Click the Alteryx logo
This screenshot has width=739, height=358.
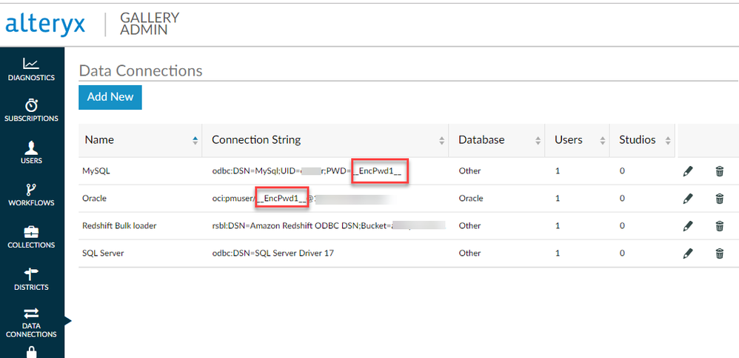(45, 24)
